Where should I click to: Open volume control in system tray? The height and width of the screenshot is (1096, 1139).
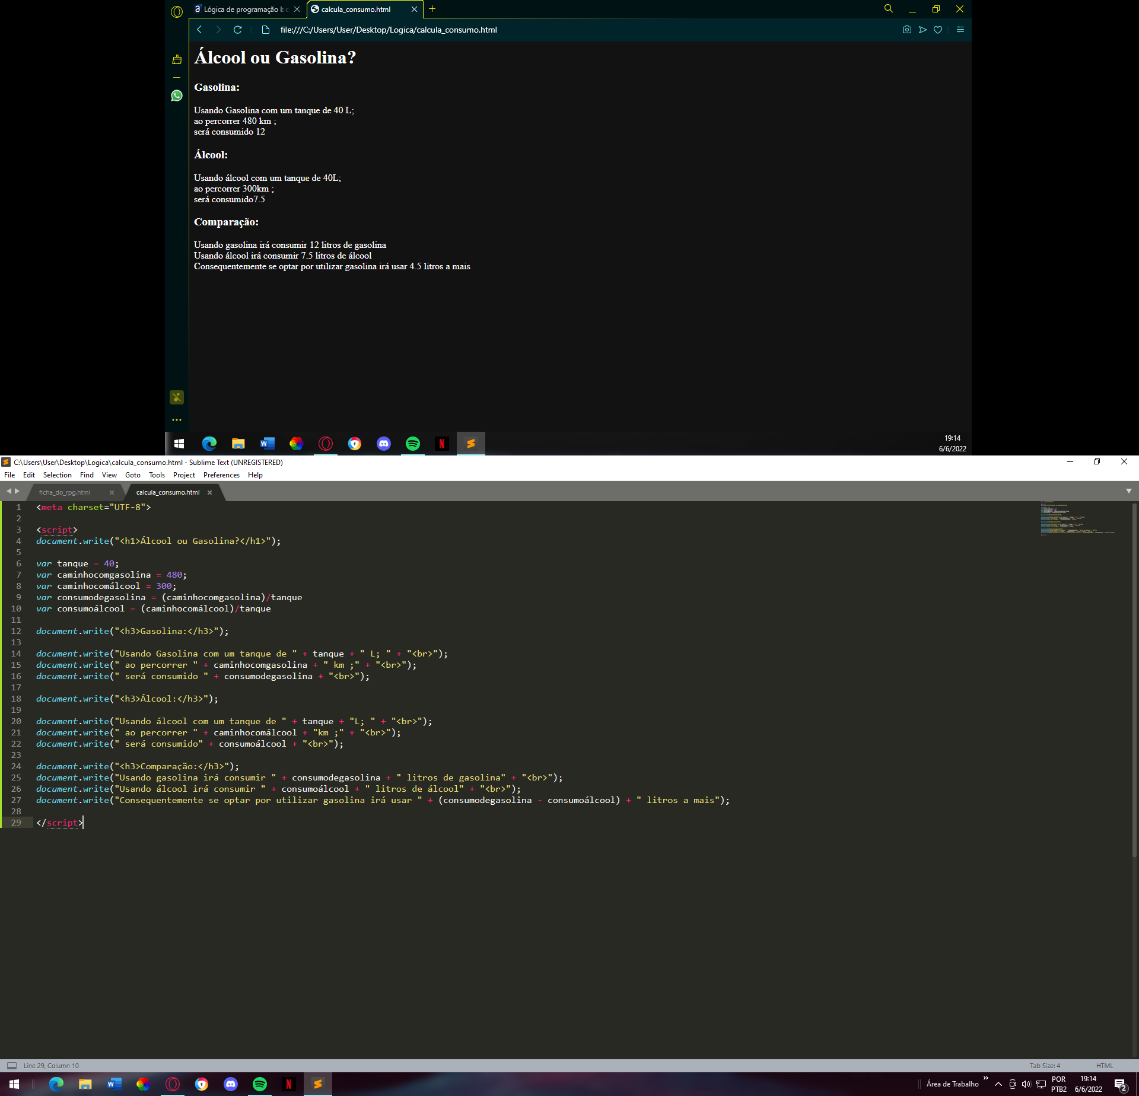pyautogui.click(x=1026, y=1084)
